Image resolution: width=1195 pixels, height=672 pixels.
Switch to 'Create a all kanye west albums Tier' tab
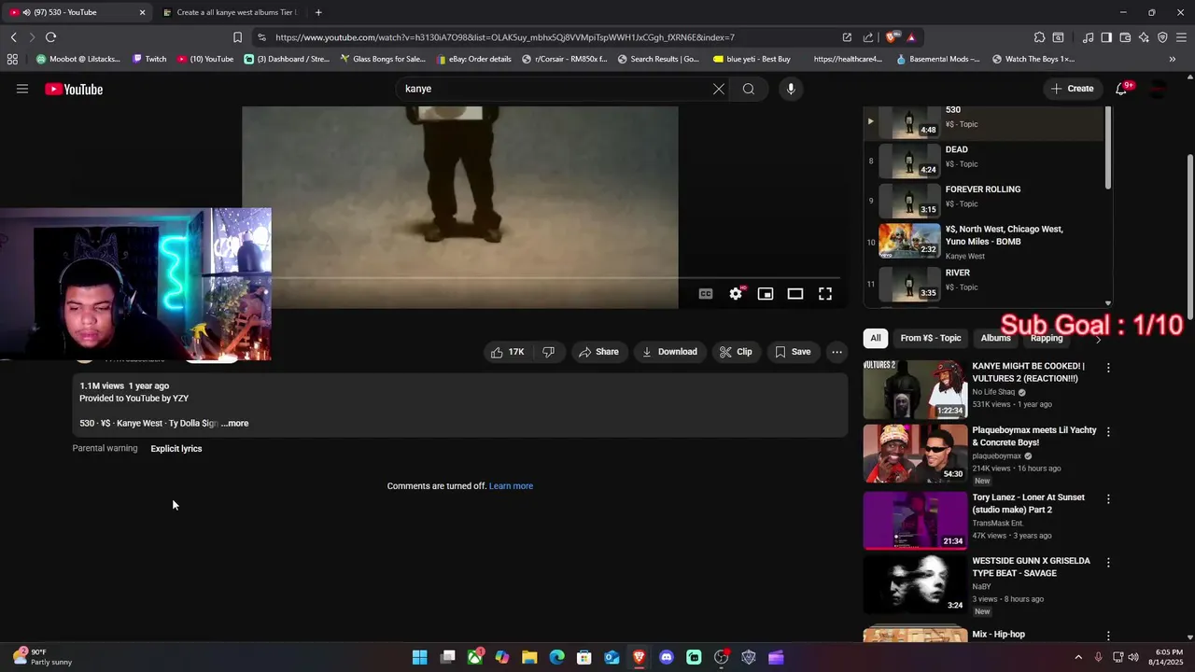coord(230,12)
